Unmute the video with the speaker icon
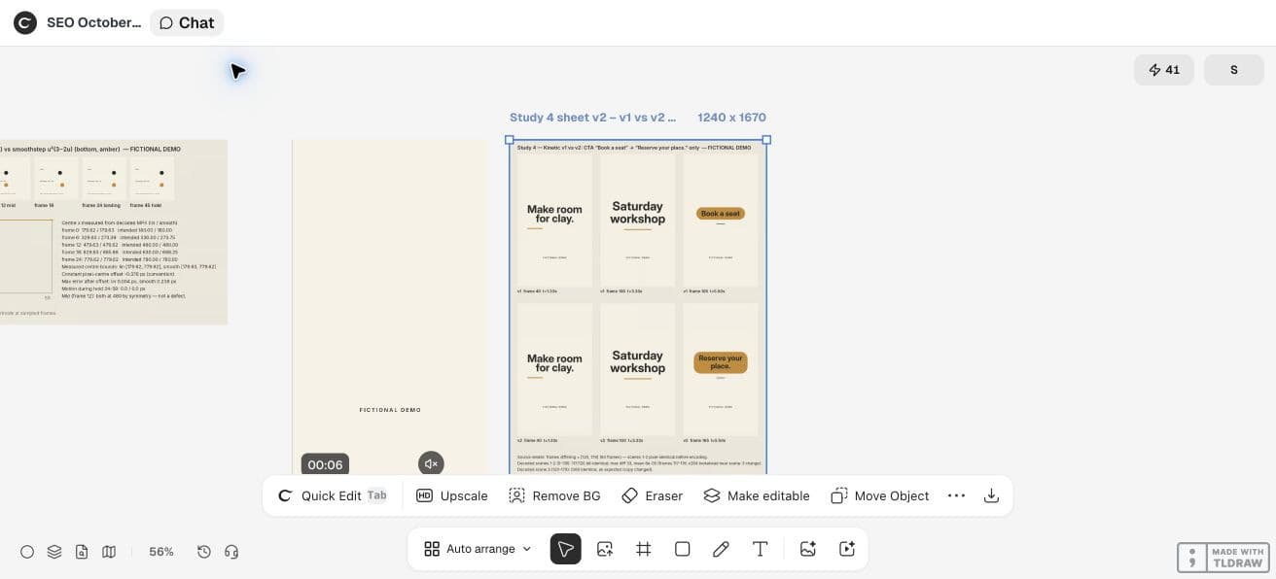Viewport: 1276px width, 579px height. click(x=431, y=463)
